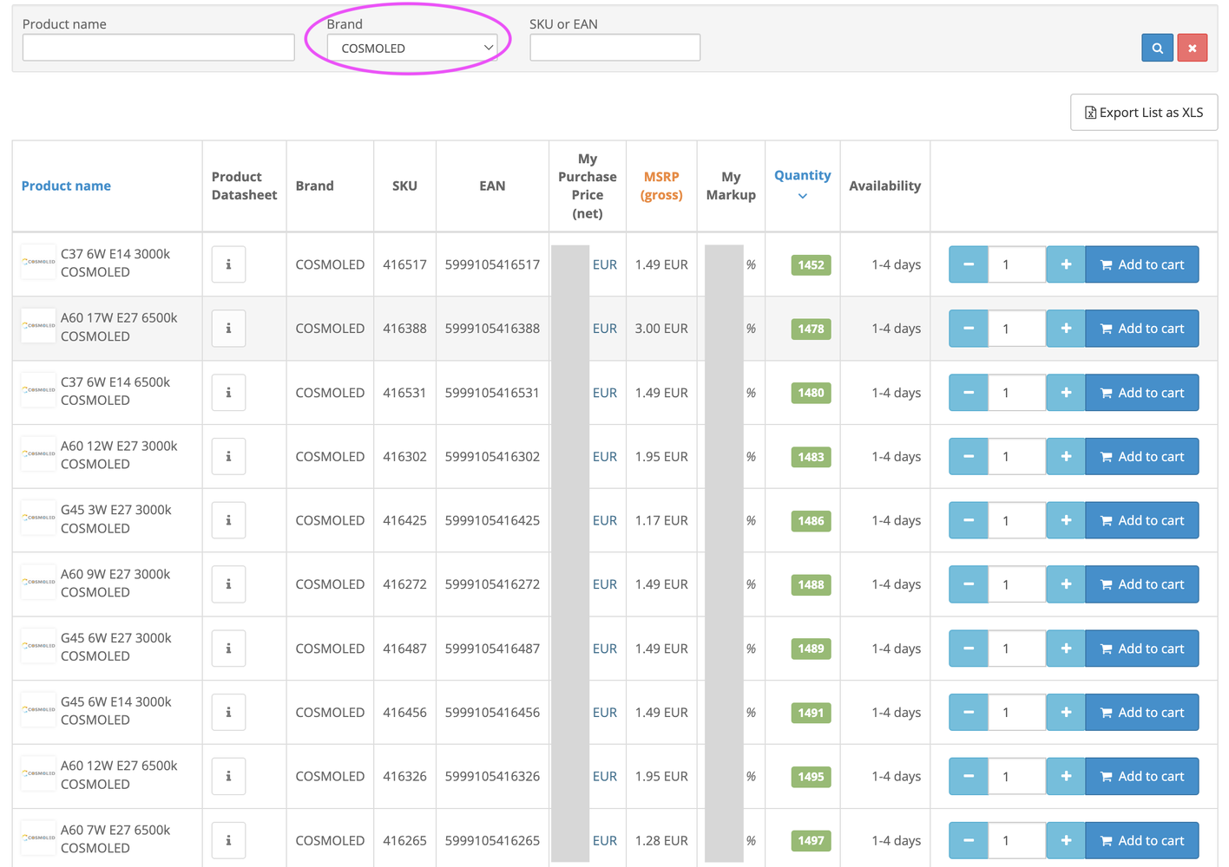Increase quantity for SKU 416326

click(x=1066, y=776)
